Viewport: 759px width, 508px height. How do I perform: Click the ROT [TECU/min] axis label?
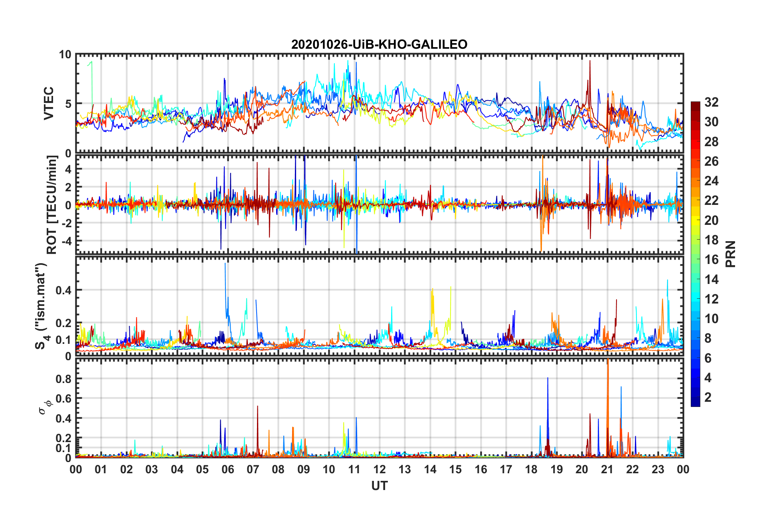click(x=52, y=205)
